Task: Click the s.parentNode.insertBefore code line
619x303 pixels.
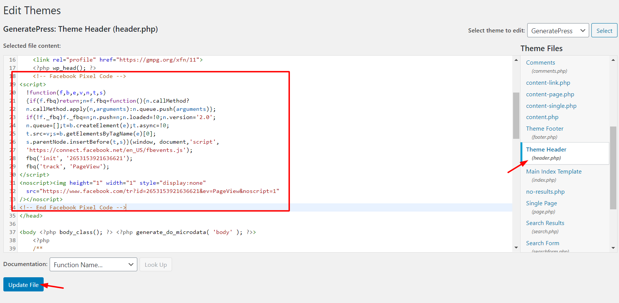Action: pos(123,142)
